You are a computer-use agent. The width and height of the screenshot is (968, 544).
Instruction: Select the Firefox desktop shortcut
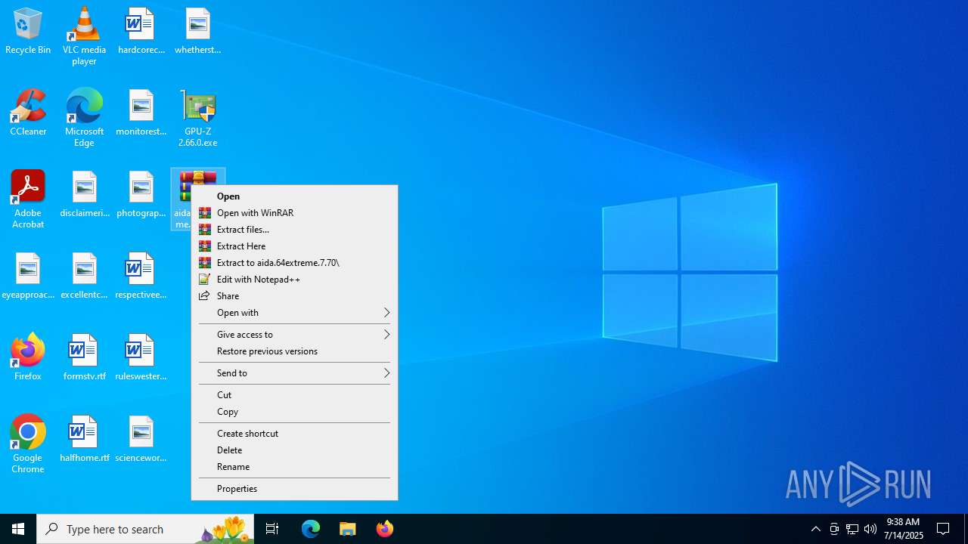click(28, 358)
